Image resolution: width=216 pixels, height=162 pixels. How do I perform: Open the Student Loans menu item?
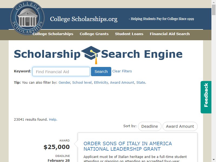coord(129,34)
